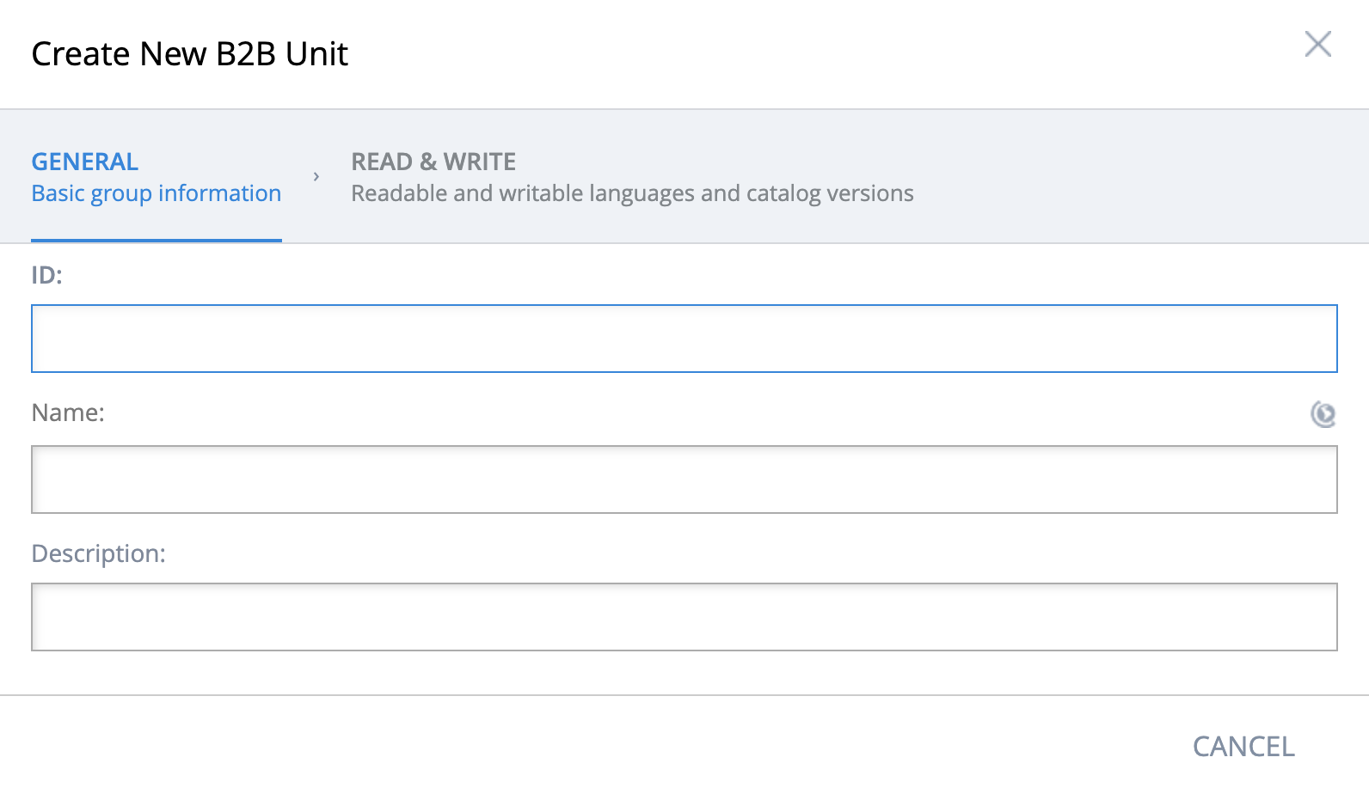Click the arrow chevron between wizard steps
The height and width of the screenshot is (794, 1369).
tap(316, 176)
